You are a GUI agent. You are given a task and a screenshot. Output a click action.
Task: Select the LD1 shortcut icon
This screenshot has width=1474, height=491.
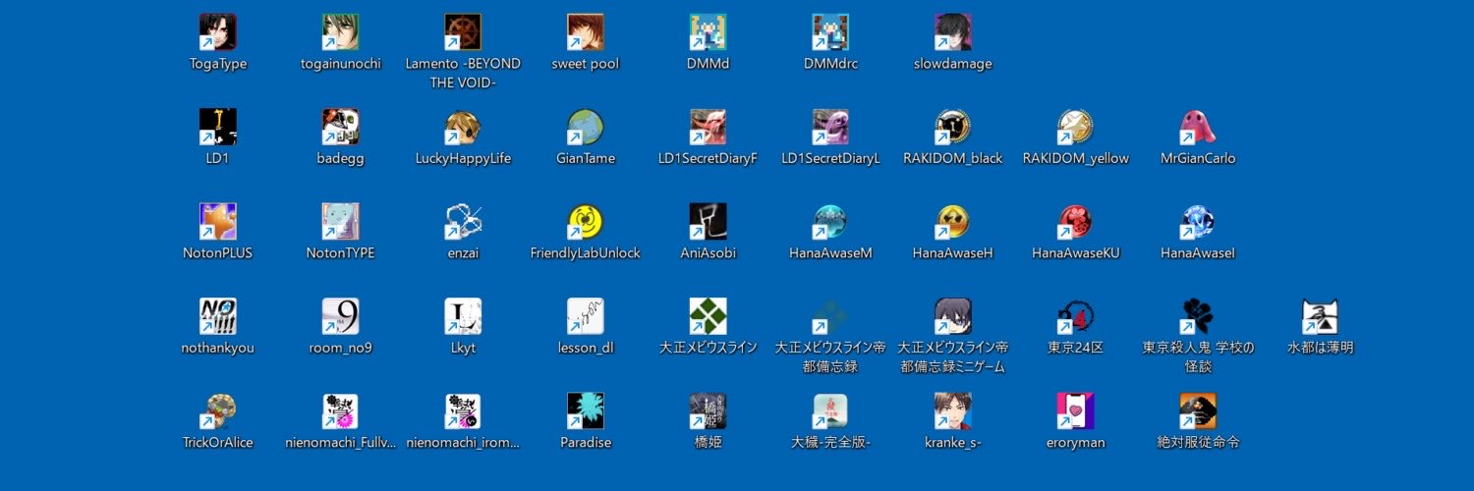(218, 127)
